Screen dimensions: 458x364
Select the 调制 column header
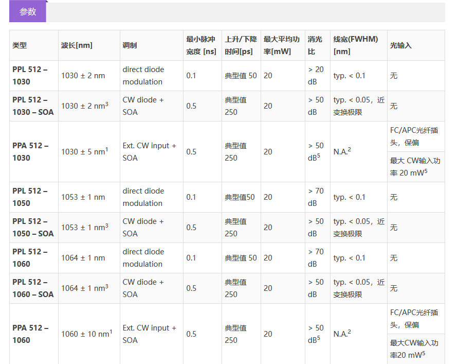tap(130, 45)
